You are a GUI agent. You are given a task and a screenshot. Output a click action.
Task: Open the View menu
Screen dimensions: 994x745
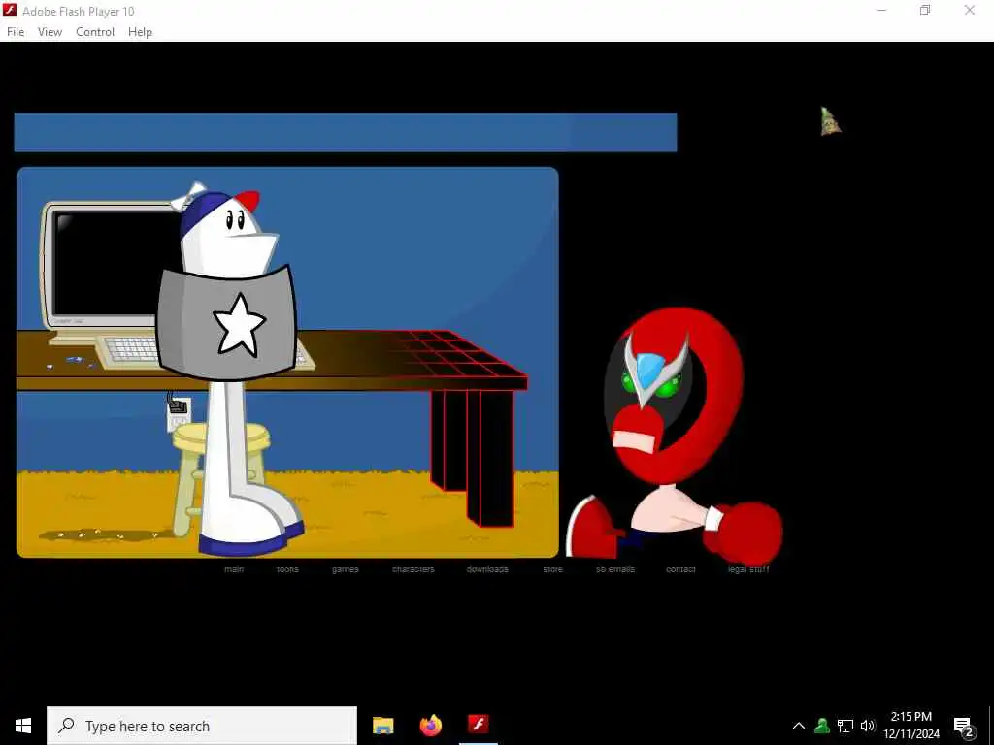tap(50, 32)
